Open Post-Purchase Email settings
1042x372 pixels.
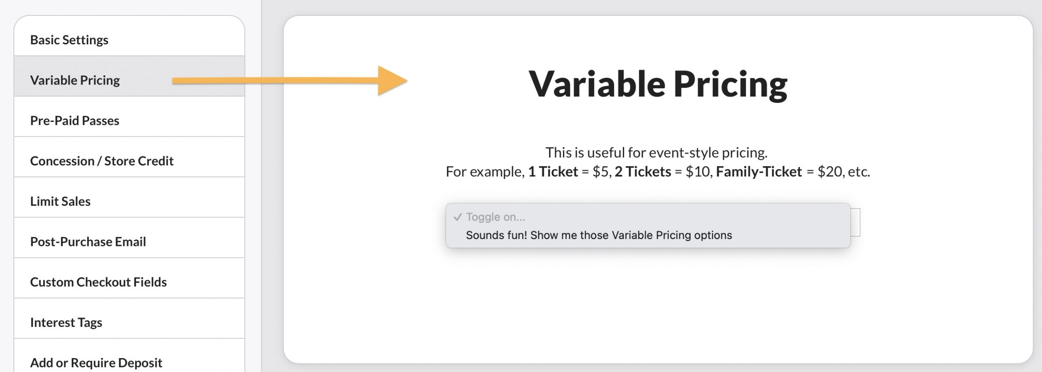coord(88,241)
